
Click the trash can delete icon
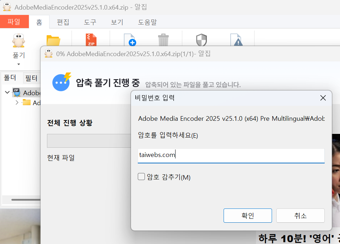coord(163,40)
